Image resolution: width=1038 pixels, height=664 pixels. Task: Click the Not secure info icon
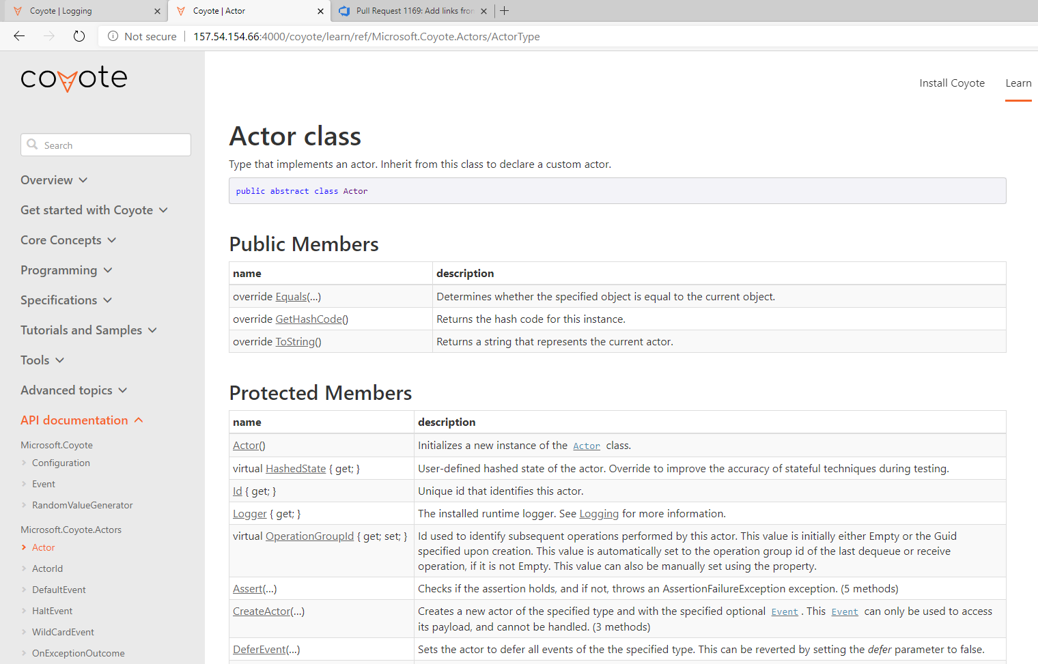point(113,36)
